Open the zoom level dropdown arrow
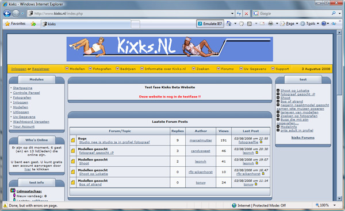The image size is (345, 211). 335,205
